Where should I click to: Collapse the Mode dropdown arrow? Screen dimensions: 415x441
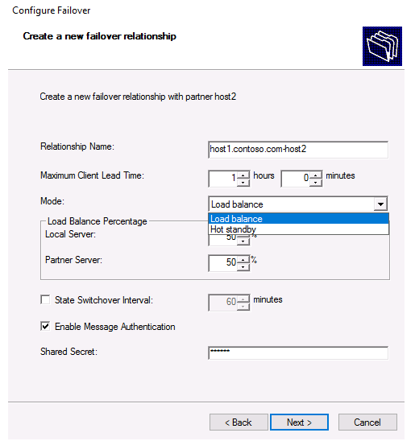click(380, 204)
